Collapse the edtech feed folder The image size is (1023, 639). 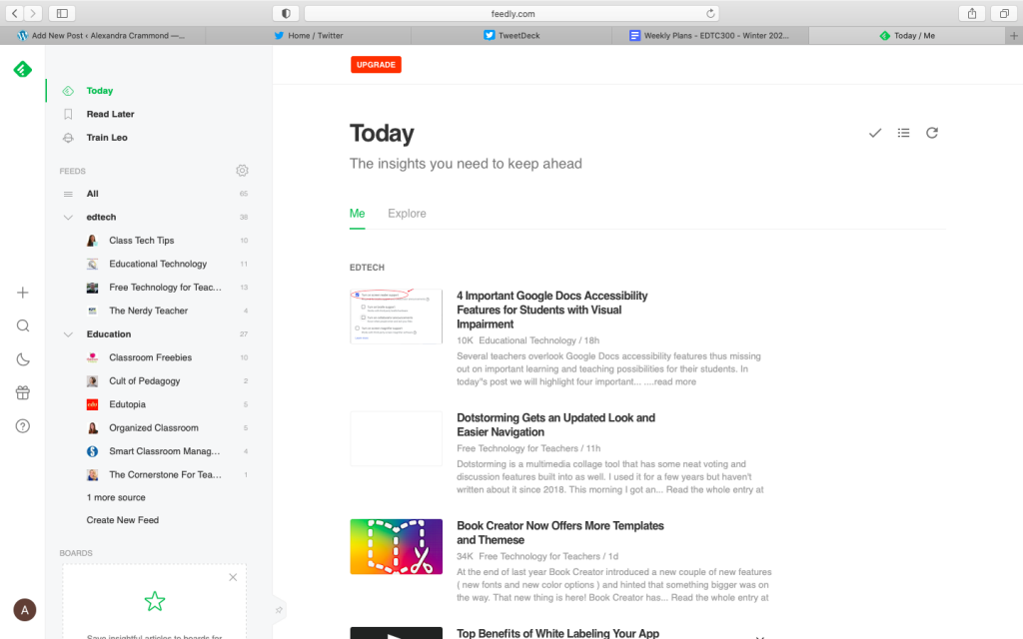point(68,217)
